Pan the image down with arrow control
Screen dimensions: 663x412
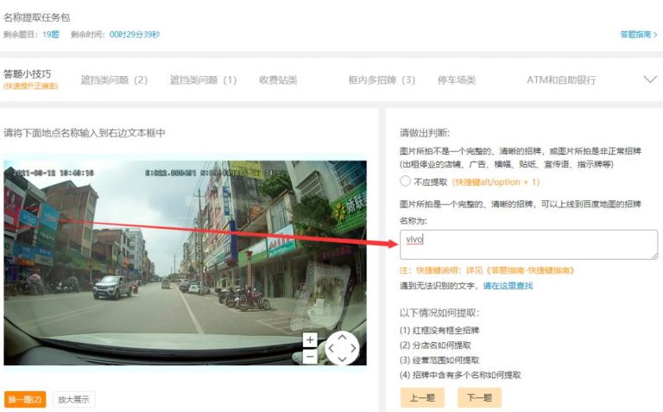click(x=343, y=358)
